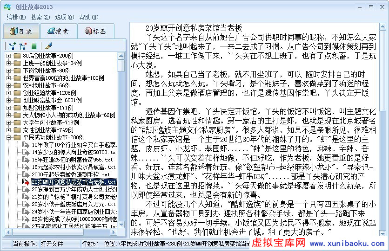Click the brush/pen icon in the tree toolbar

point(47,46)
